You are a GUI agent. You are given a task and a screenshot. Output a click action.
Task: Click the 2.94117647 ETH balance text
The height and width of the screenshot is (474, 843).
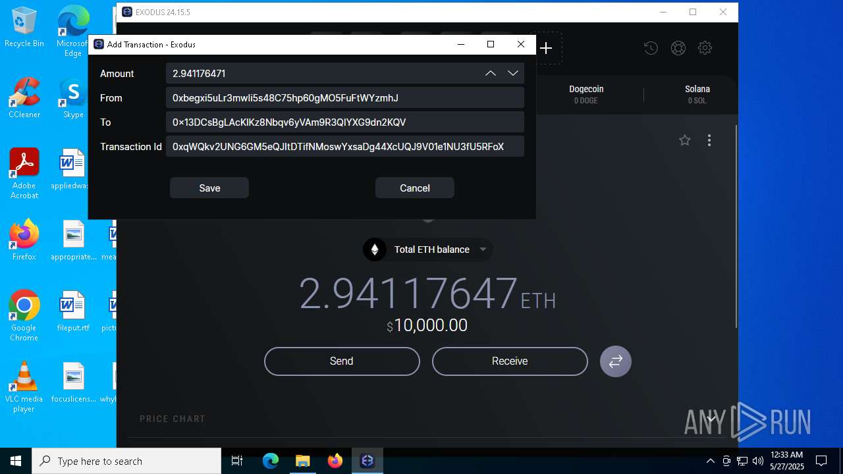click(427, 294)
